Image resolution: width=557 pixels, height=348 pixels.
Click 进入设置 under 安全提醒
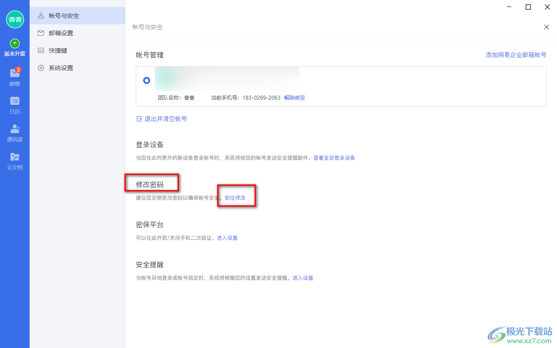point(303,278)
